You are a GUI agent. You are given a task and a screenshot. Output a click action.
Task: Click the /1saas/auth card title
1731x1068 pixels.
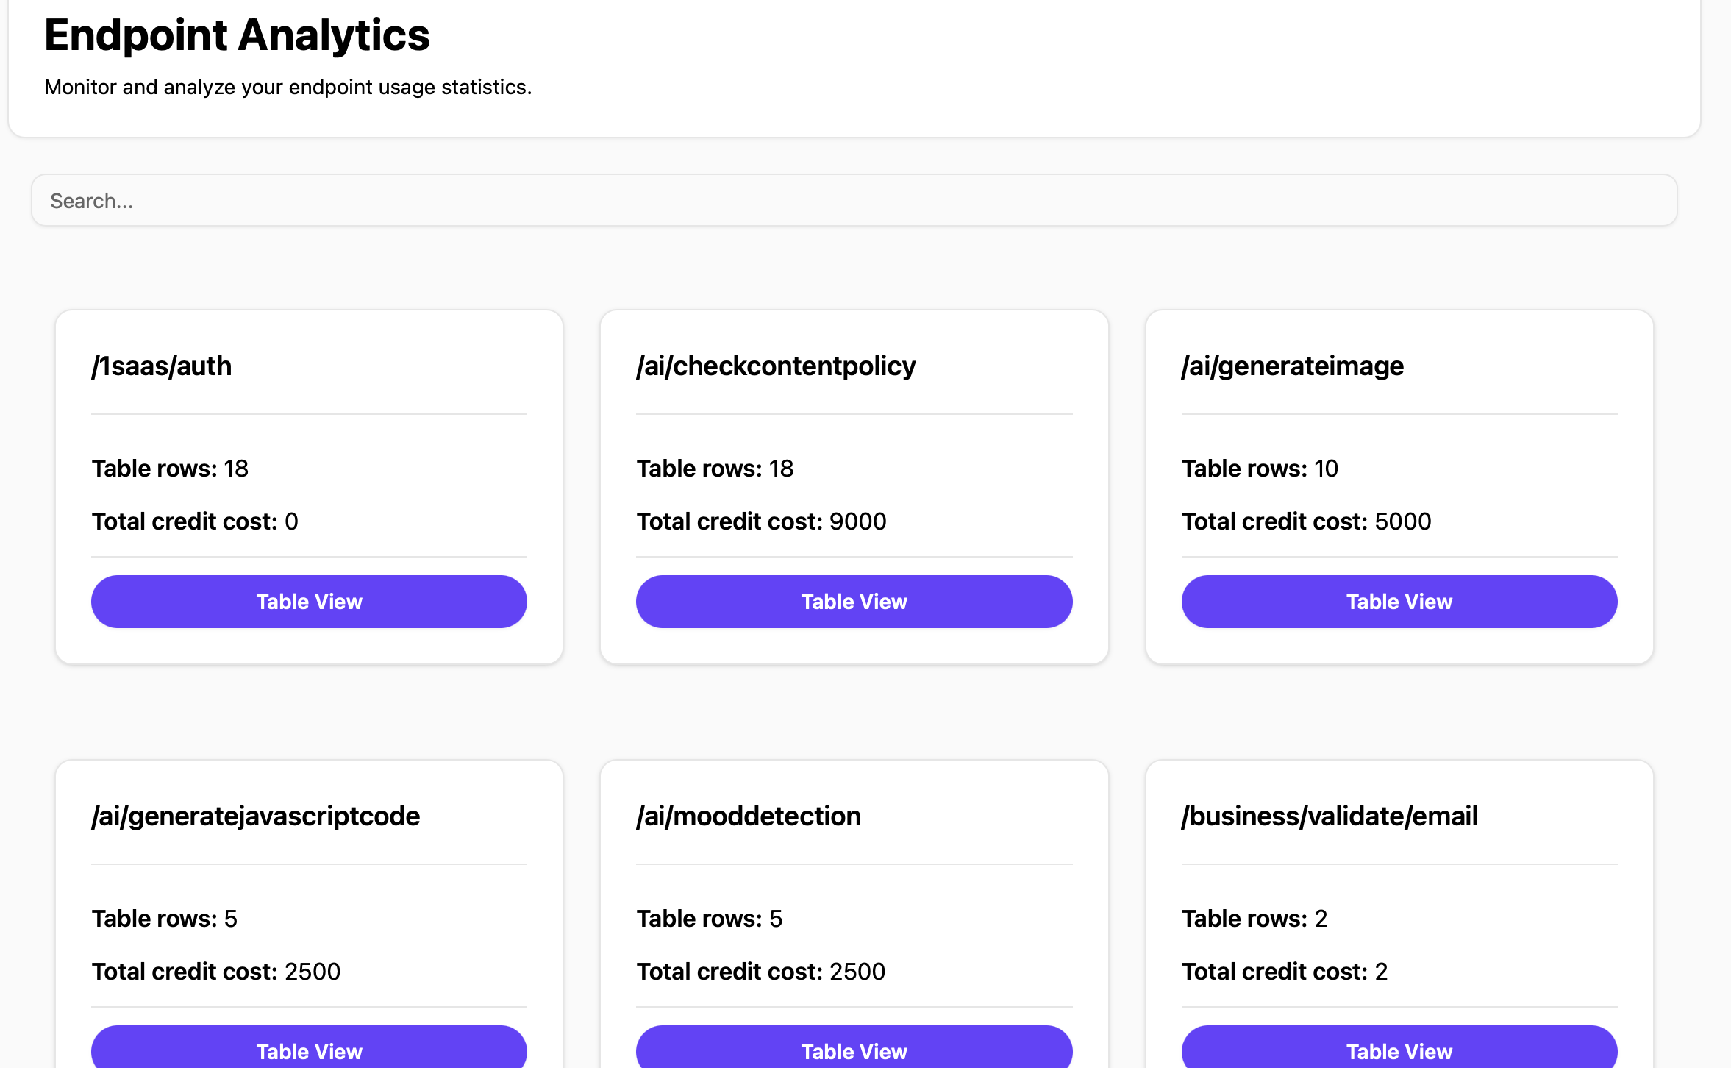[162, 366]
